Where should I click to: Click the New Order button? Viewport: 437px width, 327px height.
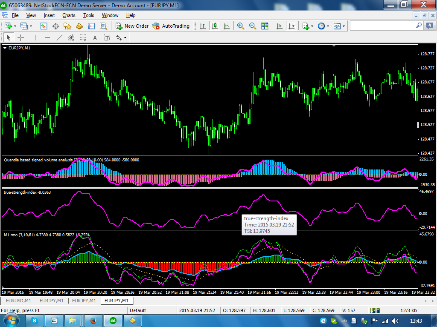pyautogui.click(x=132, y=26)
